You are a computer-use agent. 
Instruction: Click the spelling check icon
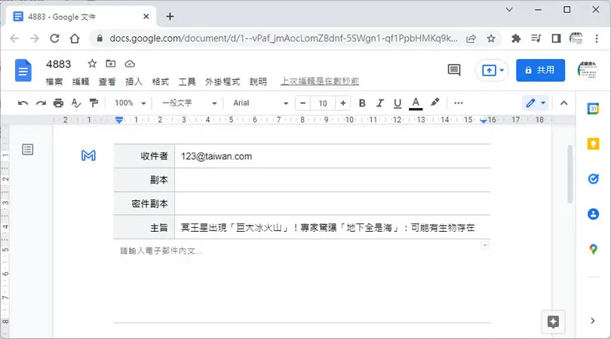click(76, 103)
